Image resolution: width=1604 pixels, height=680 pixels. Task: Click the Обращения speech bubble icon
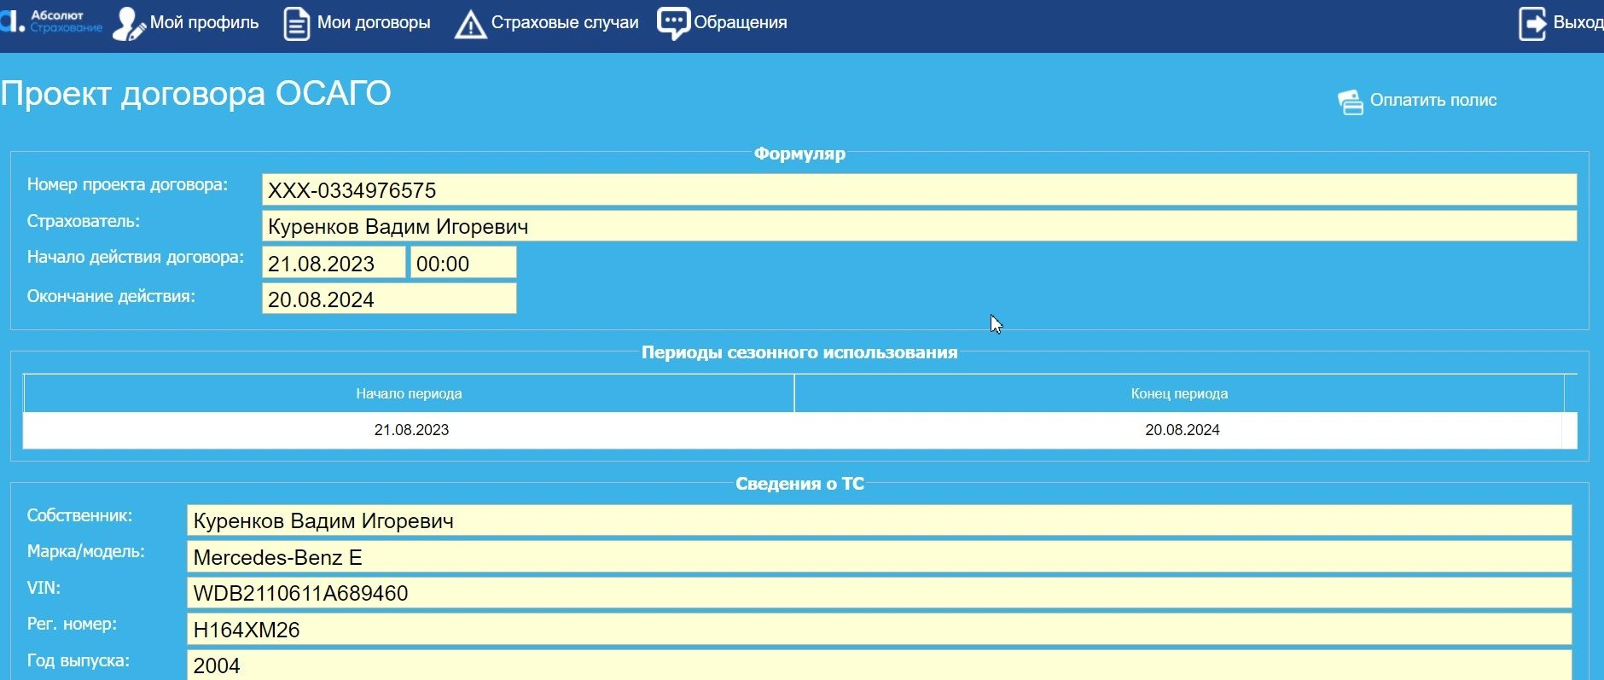(x=673, y=23)
